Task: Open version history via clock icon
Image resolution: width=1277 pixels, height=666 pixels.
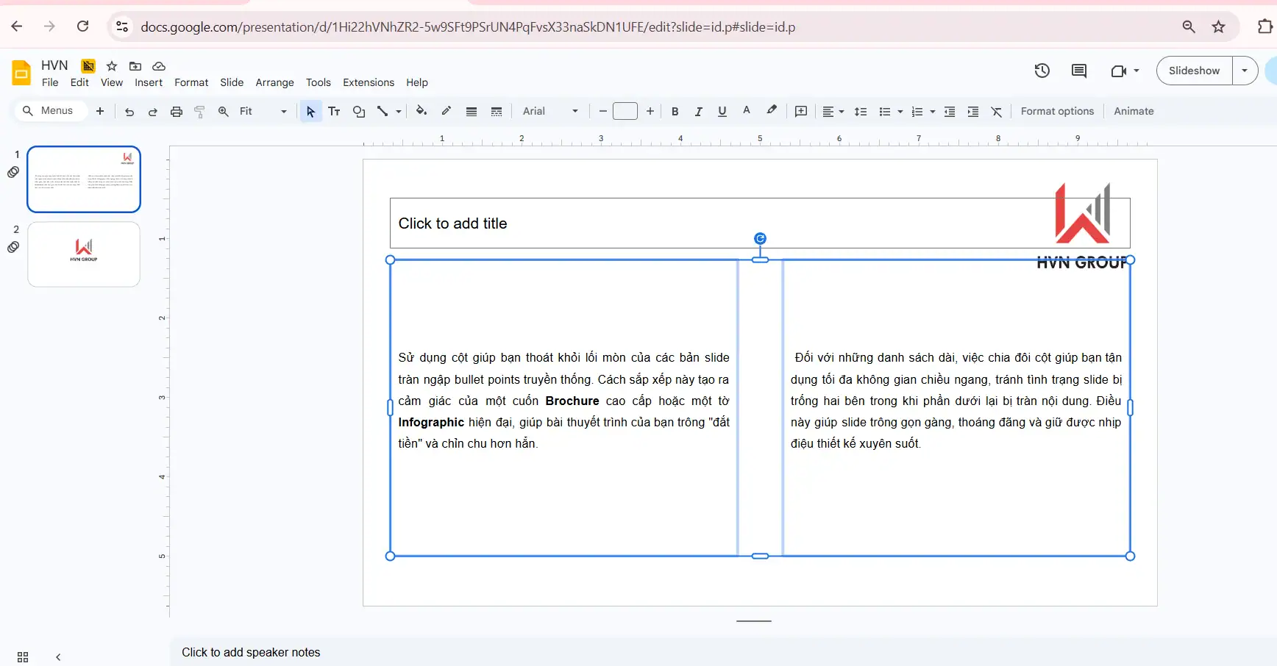Action: [1042, 71]
